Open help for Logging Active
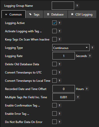This screenshot has height=127, width=99. coord(59,23)
